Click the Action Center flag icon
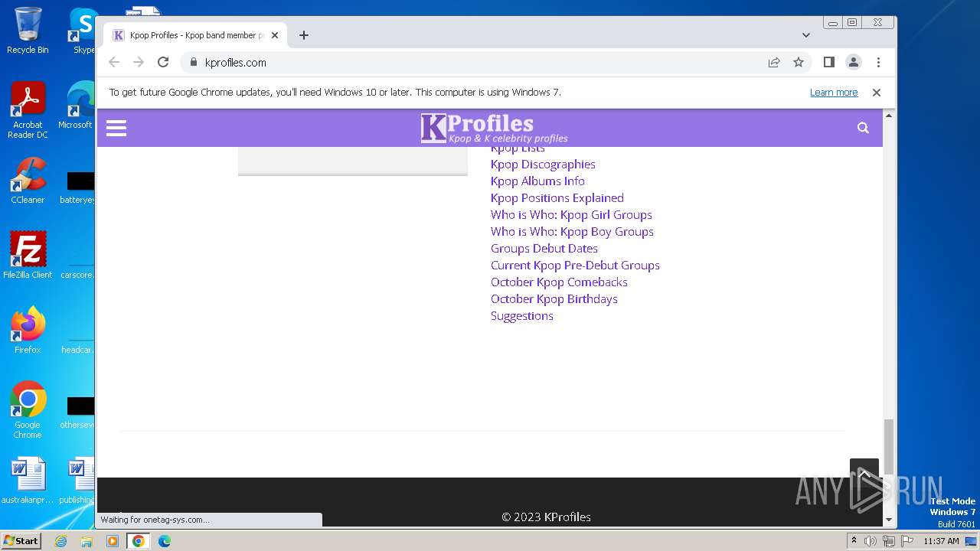 906,541
